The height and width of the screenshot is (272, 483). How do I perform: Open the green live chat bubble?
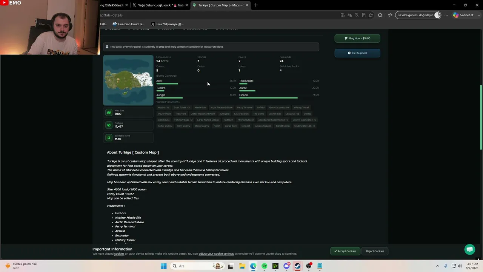pos(470,249)
